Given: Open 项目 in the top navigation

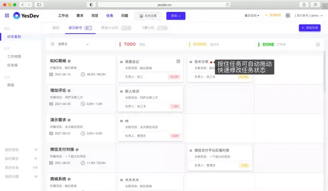Looking at the screenshot, I should 94,15.
